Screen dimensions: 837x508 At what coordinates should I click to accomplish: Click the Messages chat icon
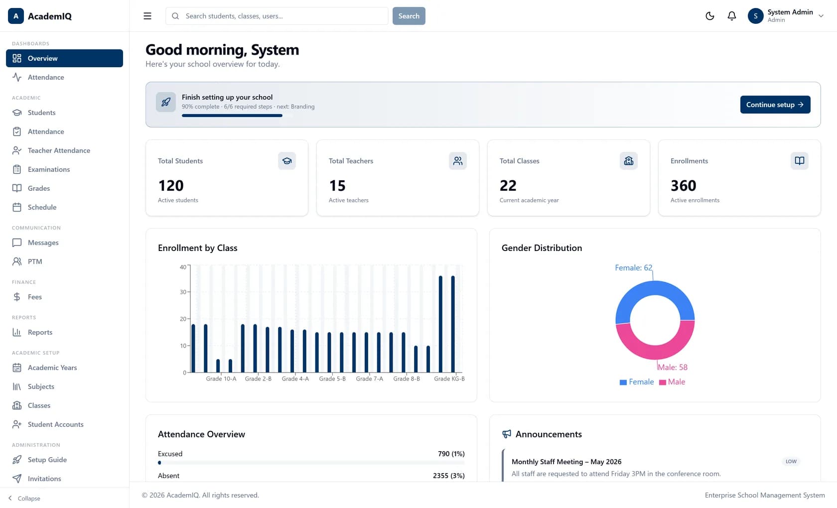[x=17, y=243]
